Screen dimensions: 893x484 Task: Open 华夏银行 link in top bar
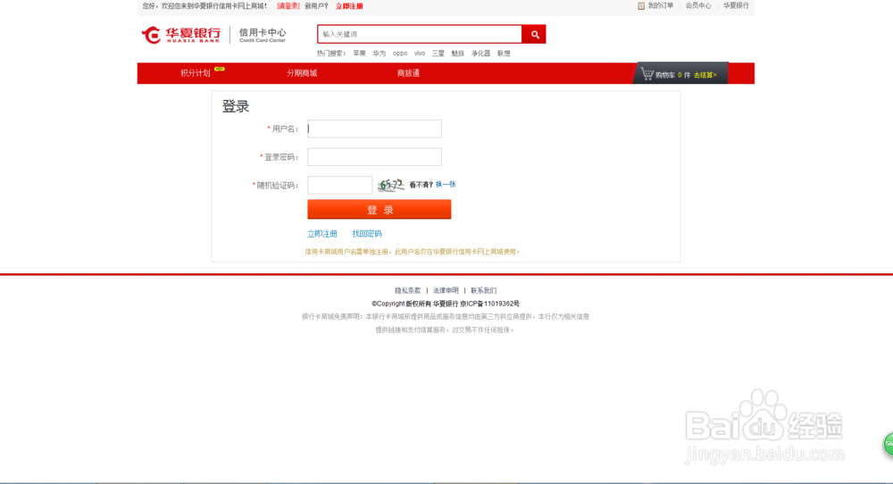point(736,5)
